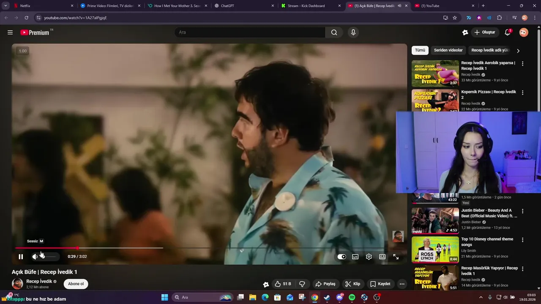This screenshot has height=304, width=541.
Task: Open Discord from the taskbar
Action: click(x=339, y=297)
